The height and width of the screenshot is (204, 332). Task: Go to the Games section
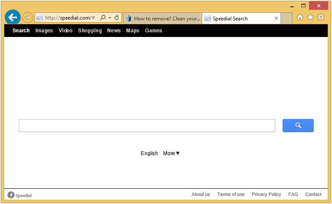[153, 31]
